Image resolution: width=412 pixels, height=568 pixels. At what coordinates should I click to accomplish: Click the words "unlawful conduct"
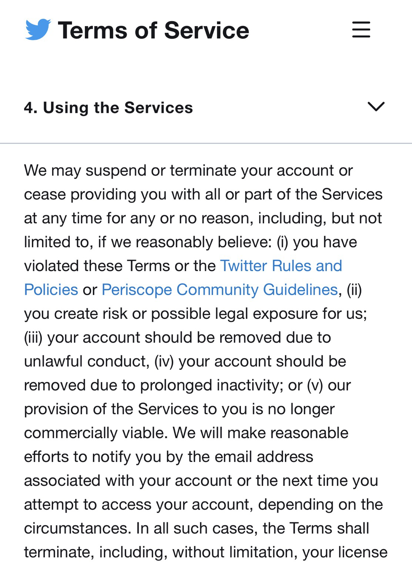tap(86, 361)
